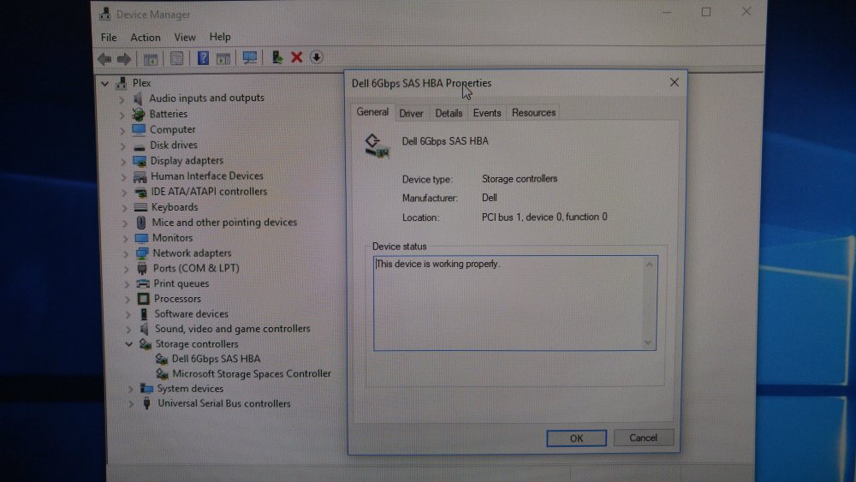Click the red X Uninstall device icon

(x=296, y=57)
